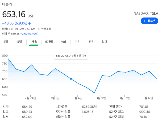162x122 pixels.
Task: Click the 3월 17일 axis label
Action: (148, 98)
